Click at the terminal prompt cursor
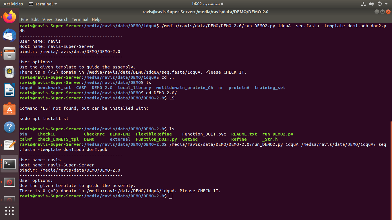The image size is (392, 220). click(x=171, y=196)
